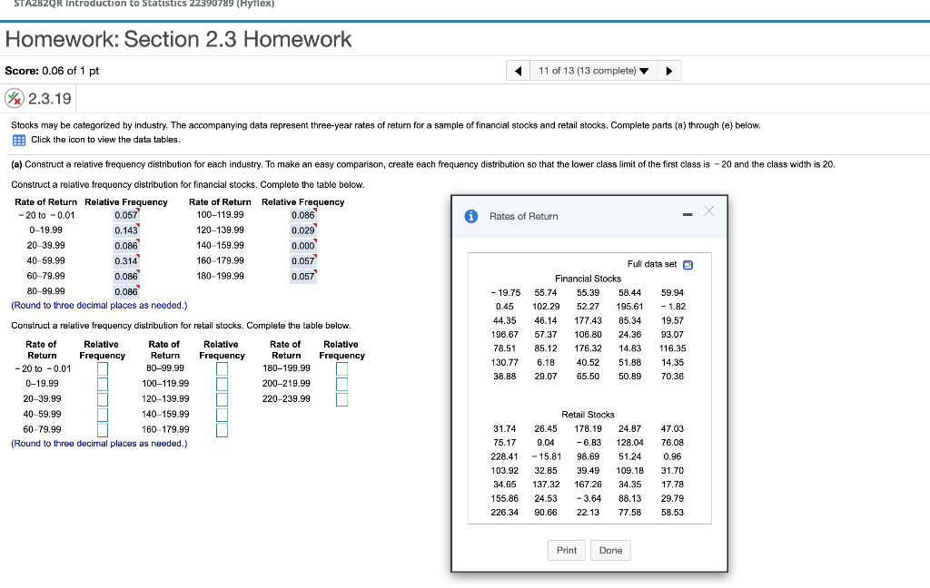Screen dimensions: 930x588
Task: Select retail input box for 220–239.99
Action: [341, 399]
